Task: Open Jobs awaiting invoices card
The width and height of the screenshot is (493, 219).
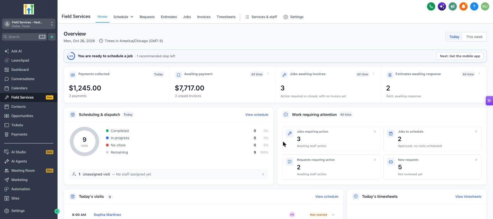Action: click(328, 85)
